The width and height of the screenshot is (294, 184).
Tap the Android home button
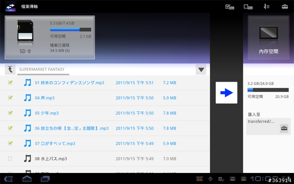27,178
